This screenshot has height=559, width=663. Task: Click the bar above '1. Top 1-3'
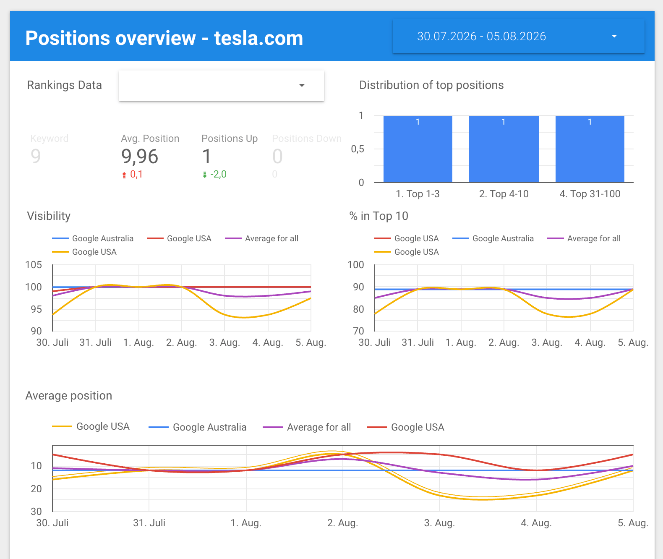point(418,149)
